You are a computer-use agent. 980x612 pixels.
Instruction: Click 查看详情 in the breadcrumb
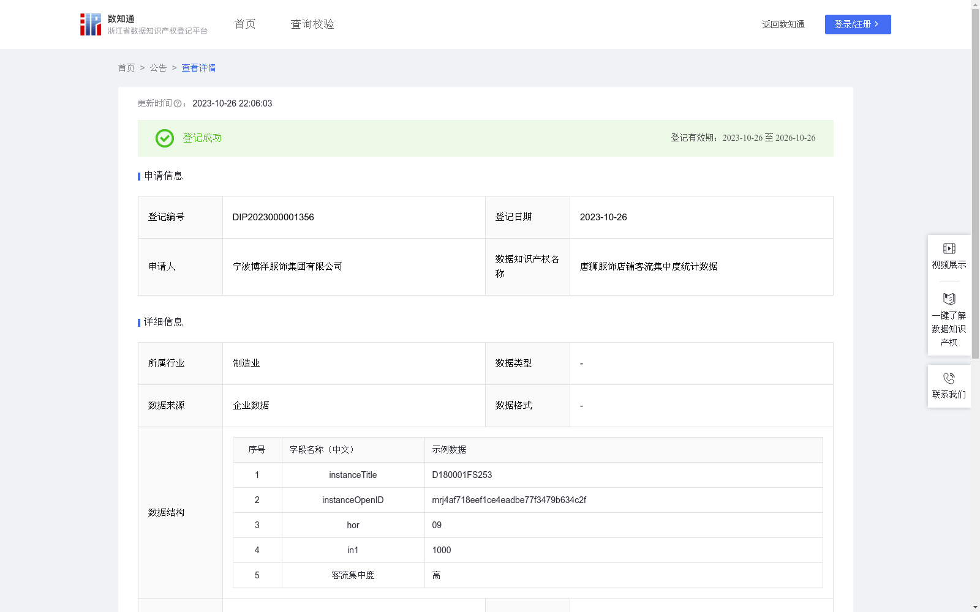198,68
